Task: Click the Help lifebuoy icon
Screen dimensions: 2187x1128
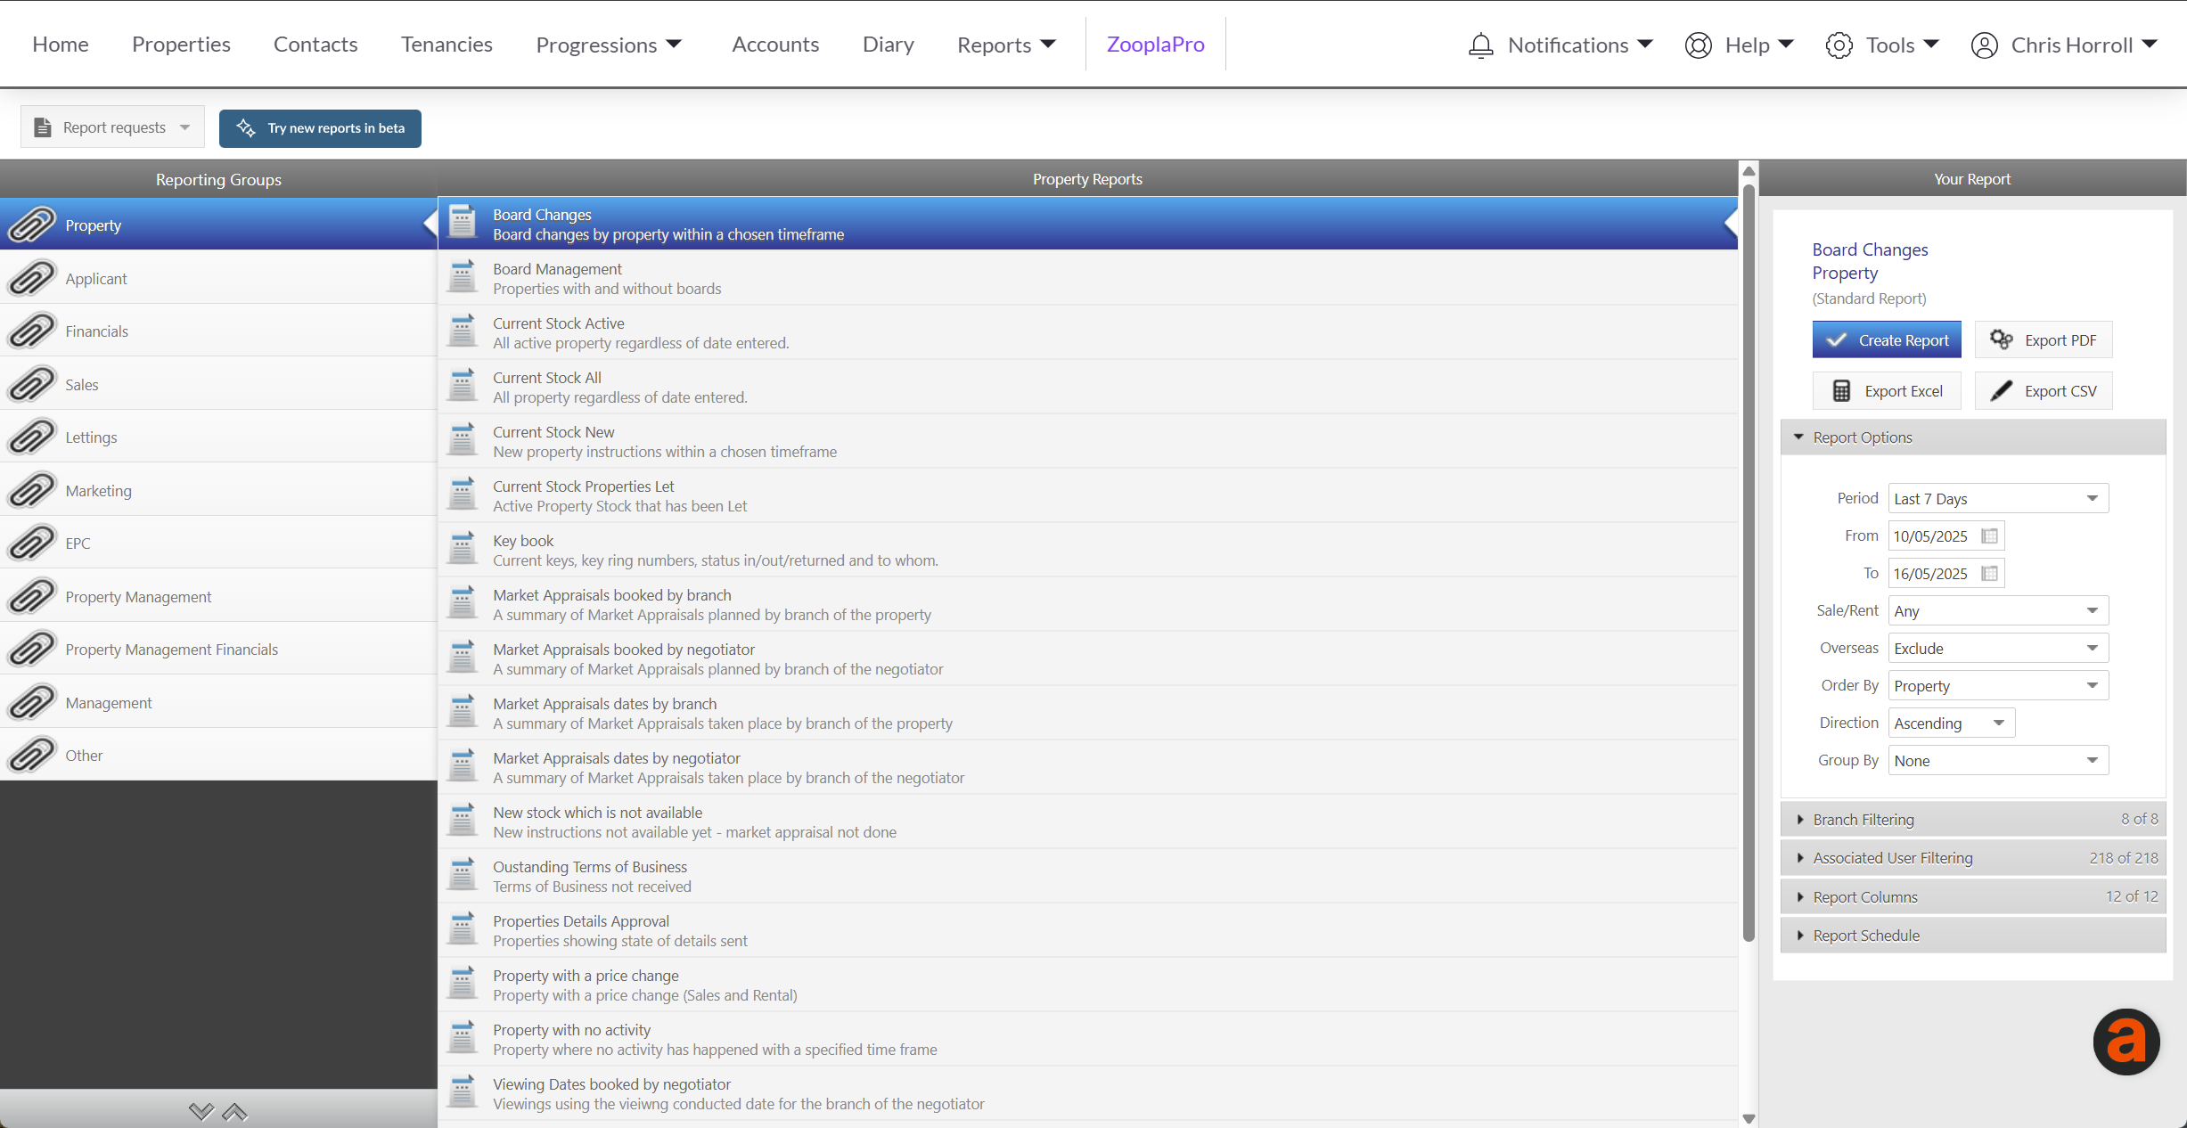Action: [1698, 45]
